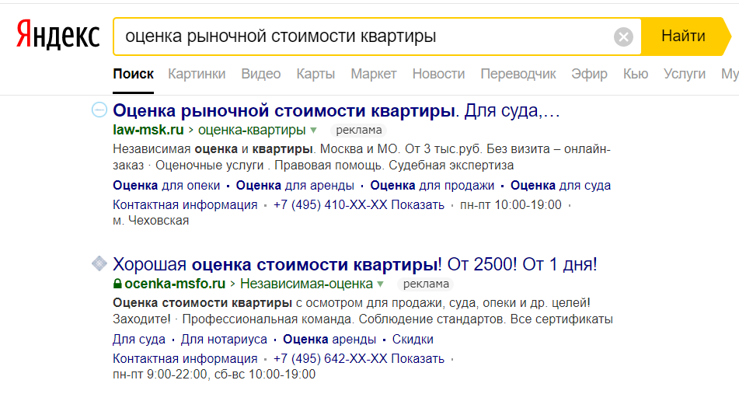
Task: Click the 'пн-пт 9:00-22:00, сб-вс 10:00-19:00' hours
Action: point(214,375)
